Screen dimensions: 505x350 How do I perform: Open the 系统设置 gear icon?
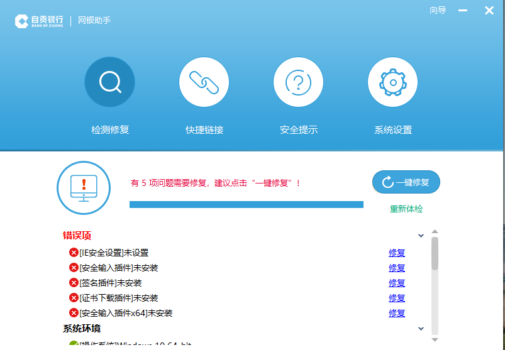pyautogui.click(x=392, y=82)
